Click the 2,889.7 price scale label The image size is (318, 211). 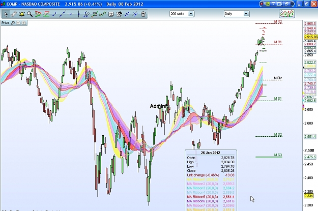(310, 44)
